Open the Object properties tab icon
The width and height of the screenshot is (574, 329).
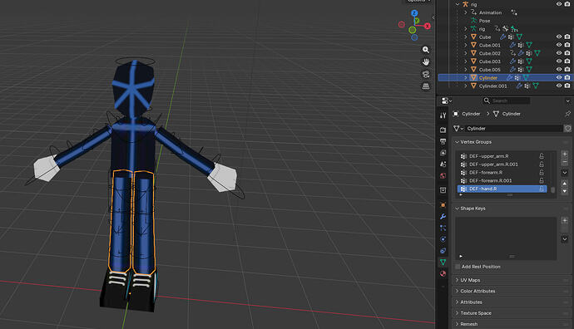pos(443,205)
